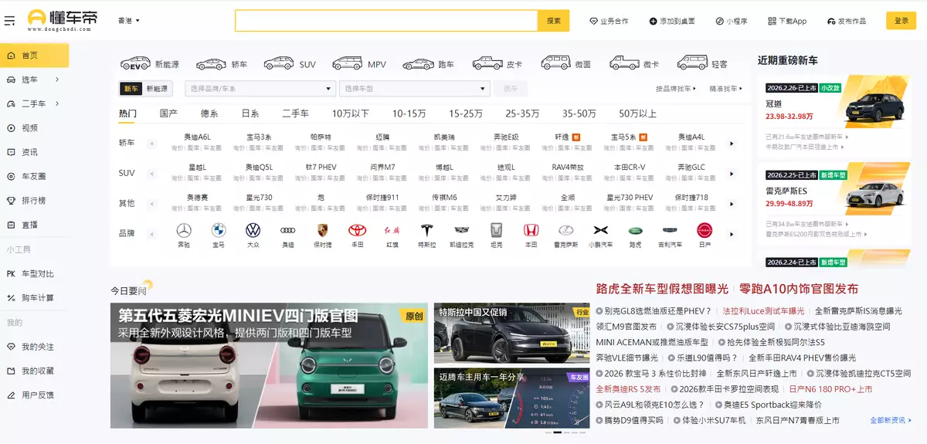Image resolution: width=927 pixels, height=444 pixels.
Task: Select the 新能源 EV car type icon
Action: [135, 64]
